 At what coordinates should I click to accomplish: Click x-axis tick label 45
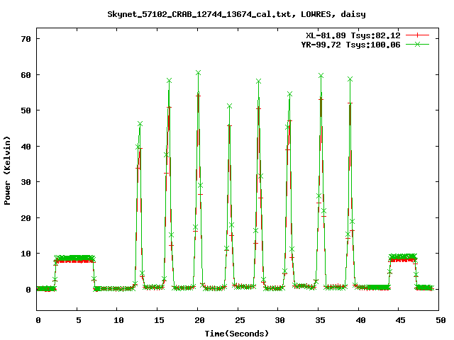coord(401,320)
